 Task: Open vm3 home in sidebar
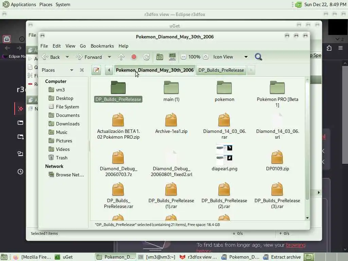pyautogui.click(x=57, y=90)
